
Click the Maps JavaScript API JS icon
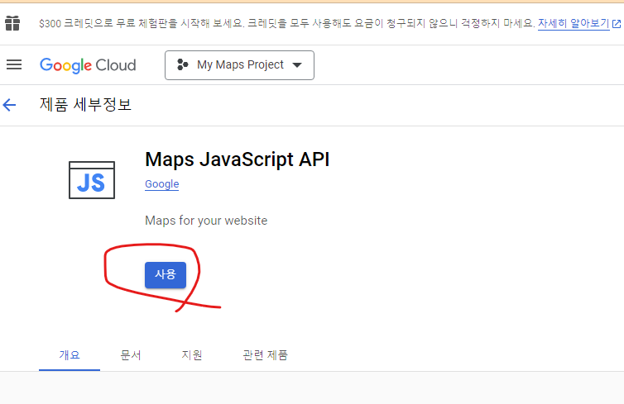pyautogui.click(x=92, y=180)
